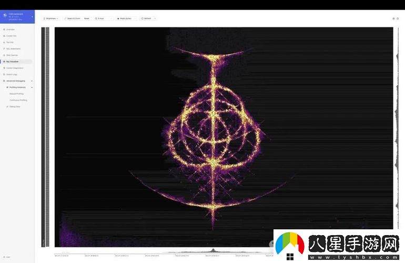
Task: Open the auto-refresh interval arrow next to Refresh
Action: 155,18
